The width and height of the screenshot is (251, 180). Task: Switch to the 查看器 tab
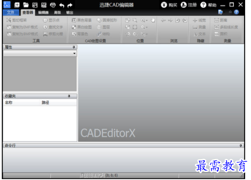(x=27, y=12)
